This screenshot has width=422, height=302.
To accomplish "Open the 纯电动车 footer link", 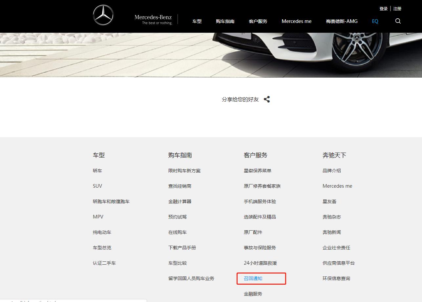I will (x=102, y=232).
